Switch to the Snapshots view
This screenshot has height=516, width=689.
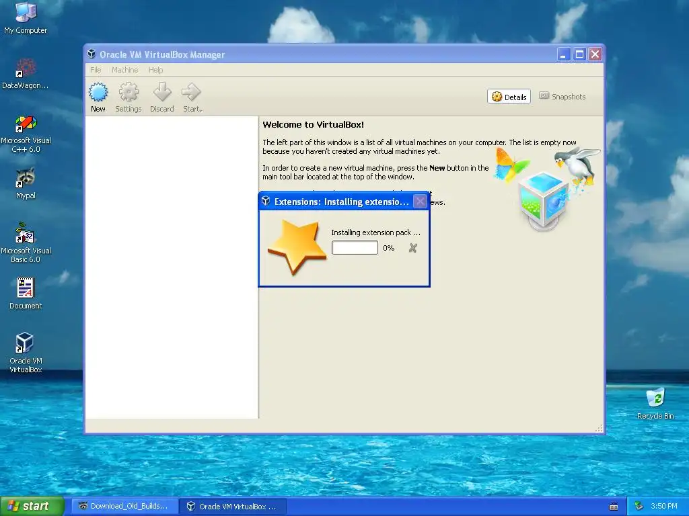click(562, 97)
